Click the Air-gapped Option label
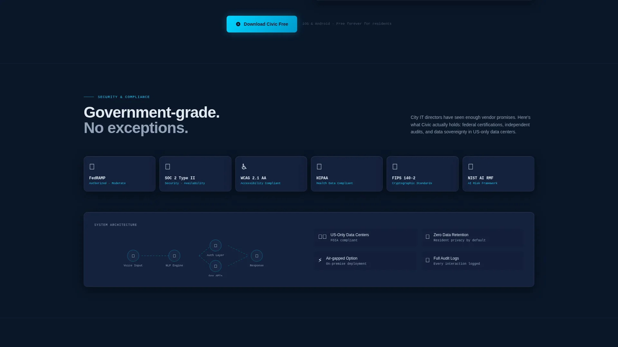The image size is (618, 347). [342, 258]
